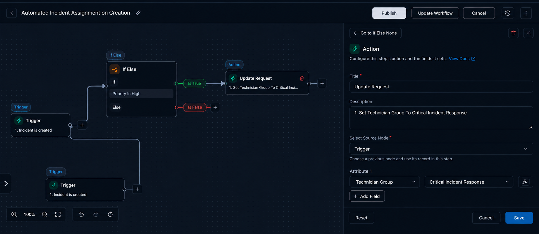539x234 pixels.
Task: Click lightning icon on lower Trigger node
Action: click(54, 185)
